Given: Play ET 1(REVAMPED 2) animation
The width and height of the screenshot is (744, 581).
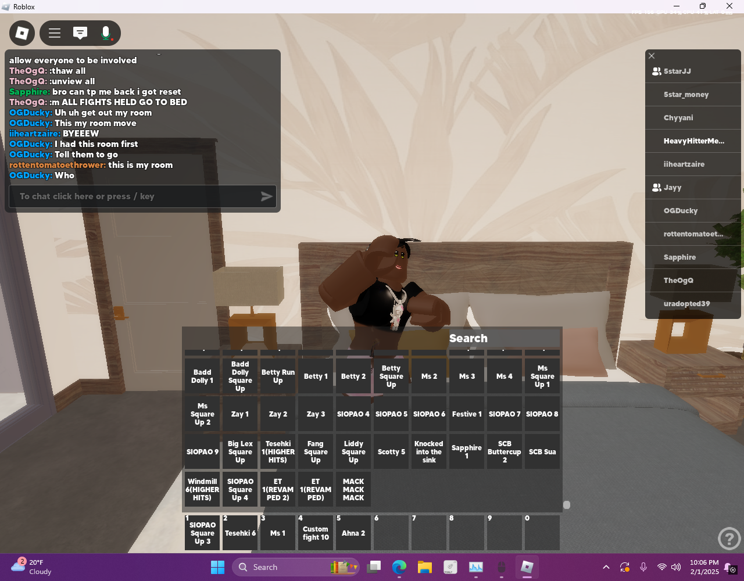Looking at the screenshot, I should [278, 490].
